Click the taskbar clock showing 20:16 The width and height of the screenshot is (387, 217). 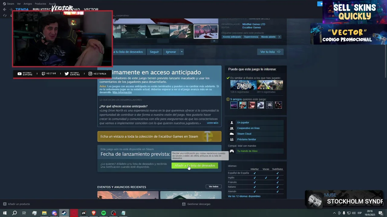click(370, 213)
